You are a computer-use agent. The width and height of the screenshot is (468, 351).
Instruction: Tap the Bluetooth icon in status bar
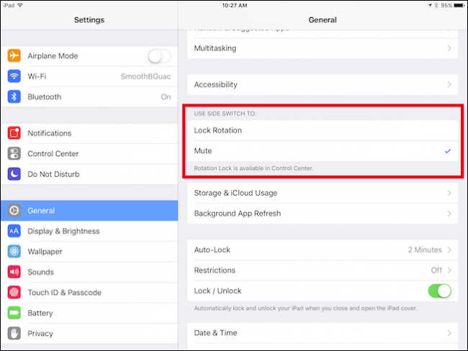[436, 5]
